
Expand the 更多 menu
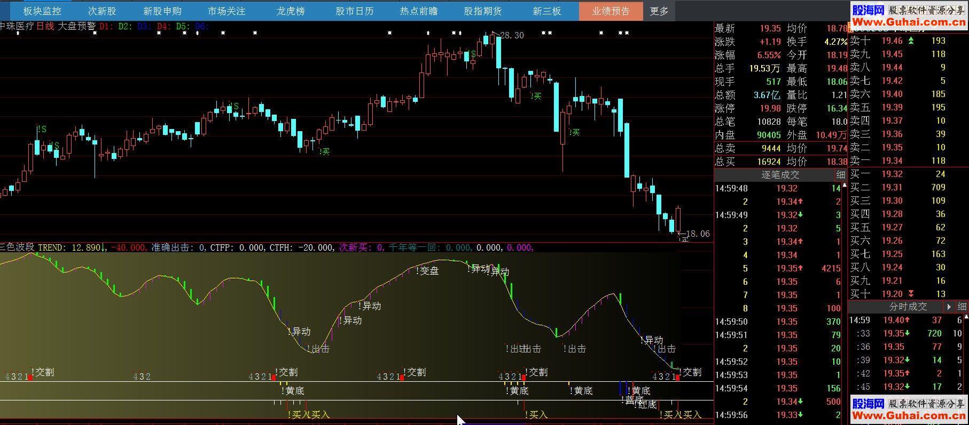[x=659, y=11]
